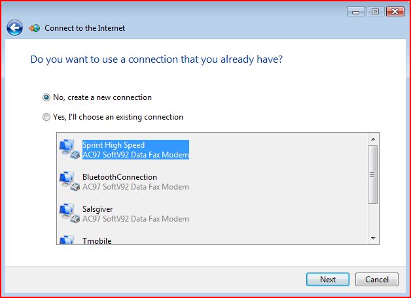Select the Tmobile connection entry
This screenshot has width=411, height=298.
click(97, 240)
